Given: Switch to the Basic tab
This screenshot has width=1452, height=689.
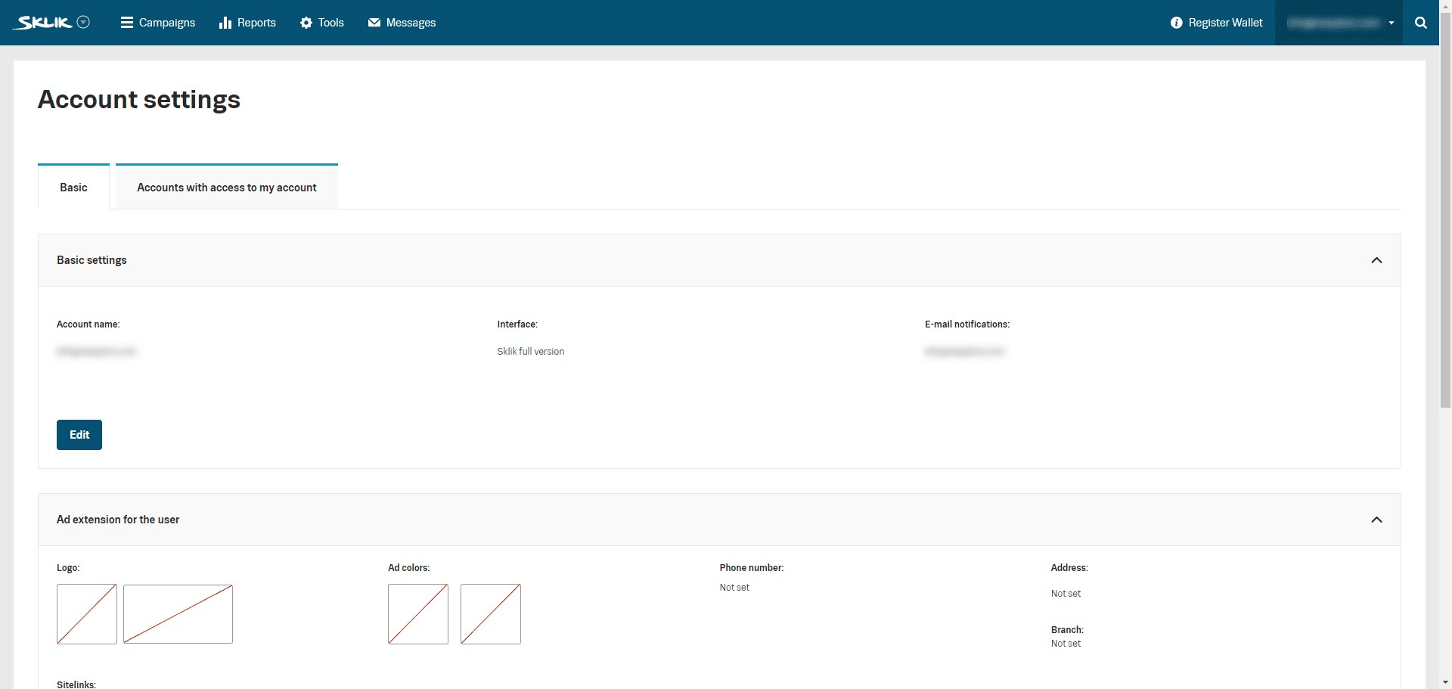Looking at the screenshot, I should click(x=73, y=188).
